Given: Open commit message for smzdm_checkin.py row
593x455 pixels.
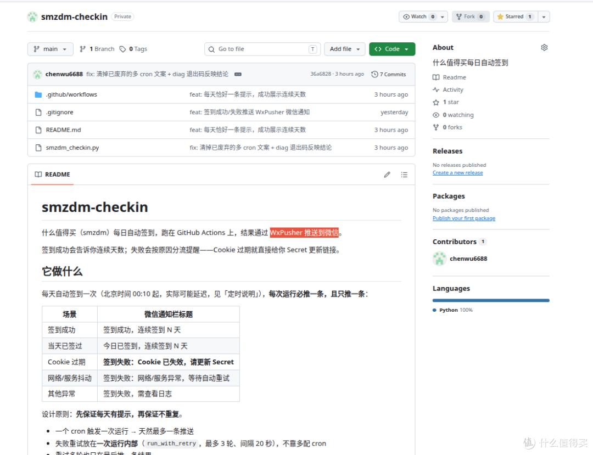Looking at the screenshot, I should pyautogui.click(x=261, y=148).
